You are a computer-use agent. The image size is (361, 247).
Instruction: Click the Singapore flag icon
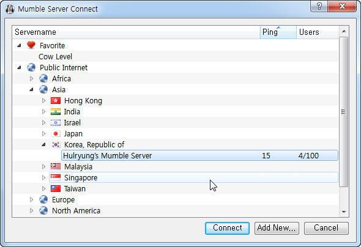56,177
